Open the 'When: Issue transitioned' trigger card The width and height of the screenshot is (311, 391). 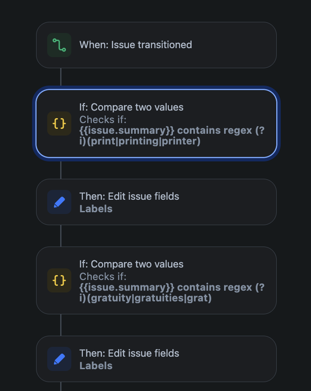pos(156,45)
